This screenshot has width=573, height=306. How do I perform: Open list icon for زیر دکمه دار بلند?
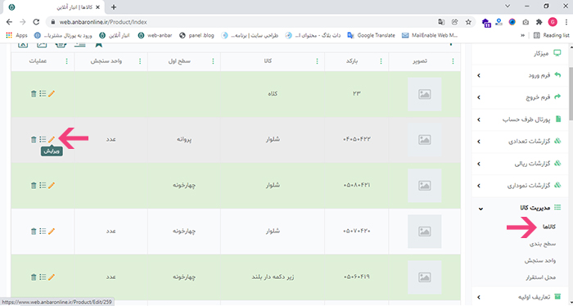(43, 277)
